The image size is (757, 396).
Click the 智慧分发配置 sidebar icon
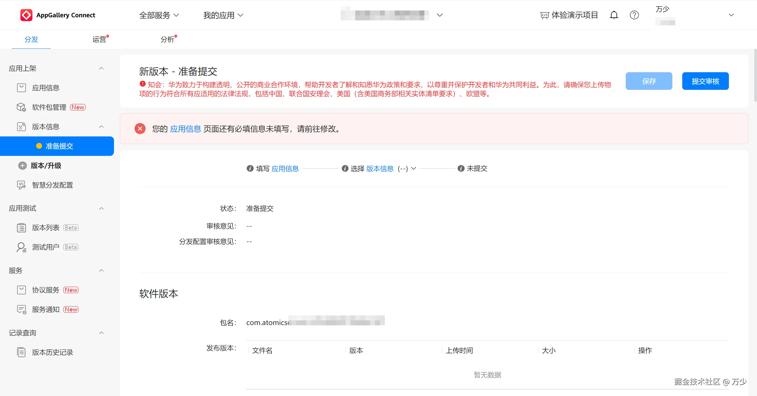(21, 185)
